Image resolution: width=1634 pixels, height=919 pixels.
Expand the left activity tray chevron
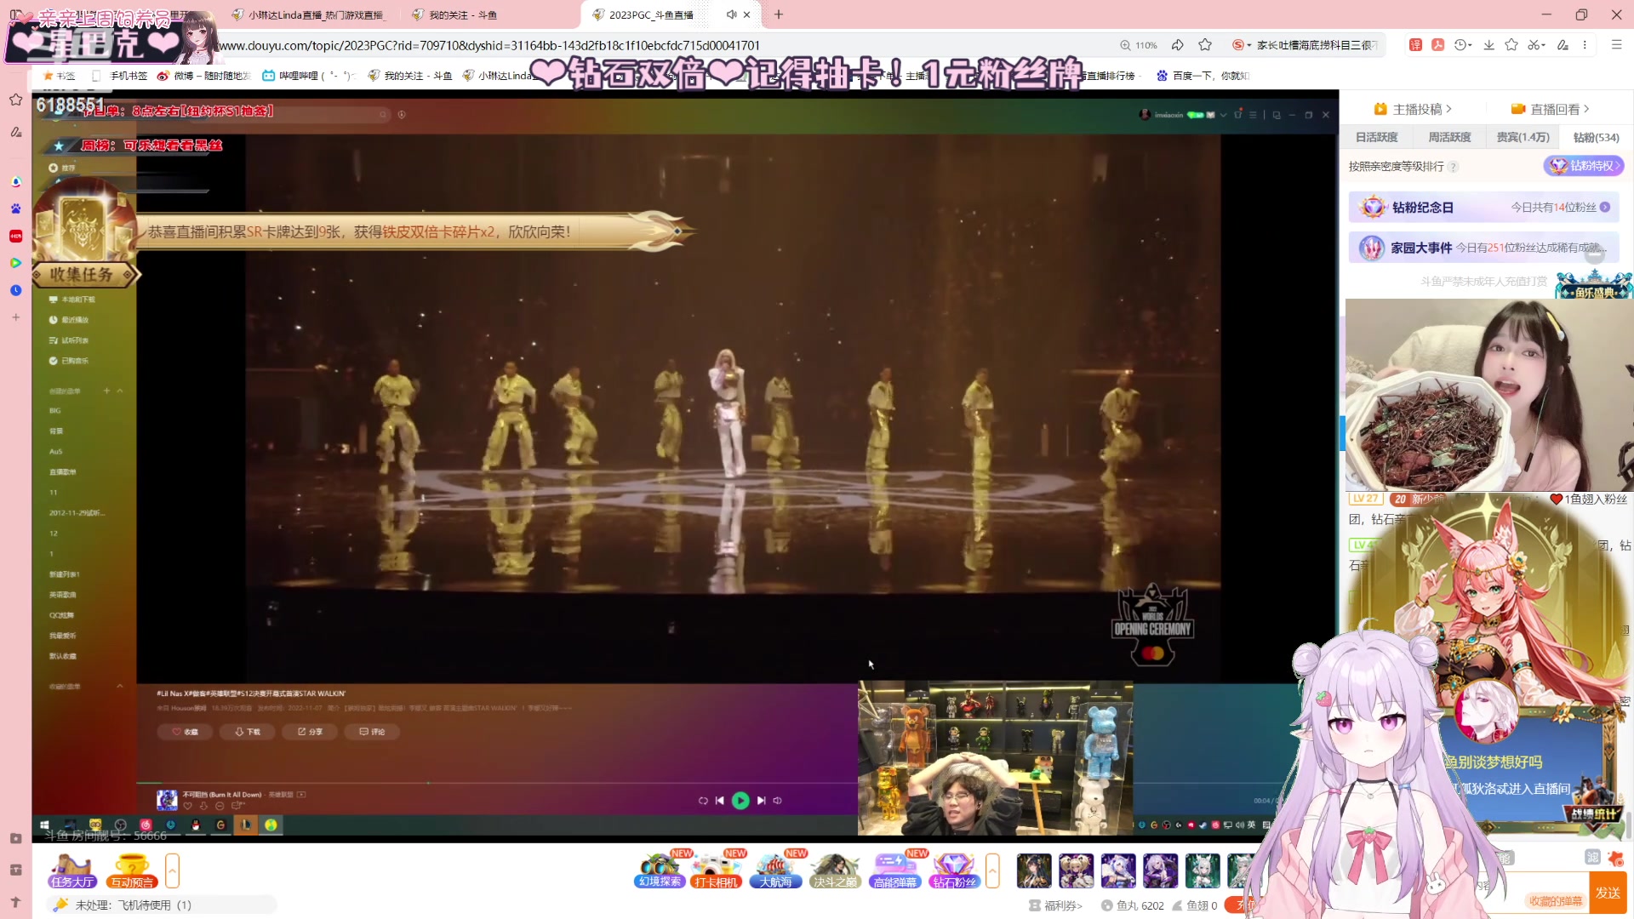pos(172,870)
